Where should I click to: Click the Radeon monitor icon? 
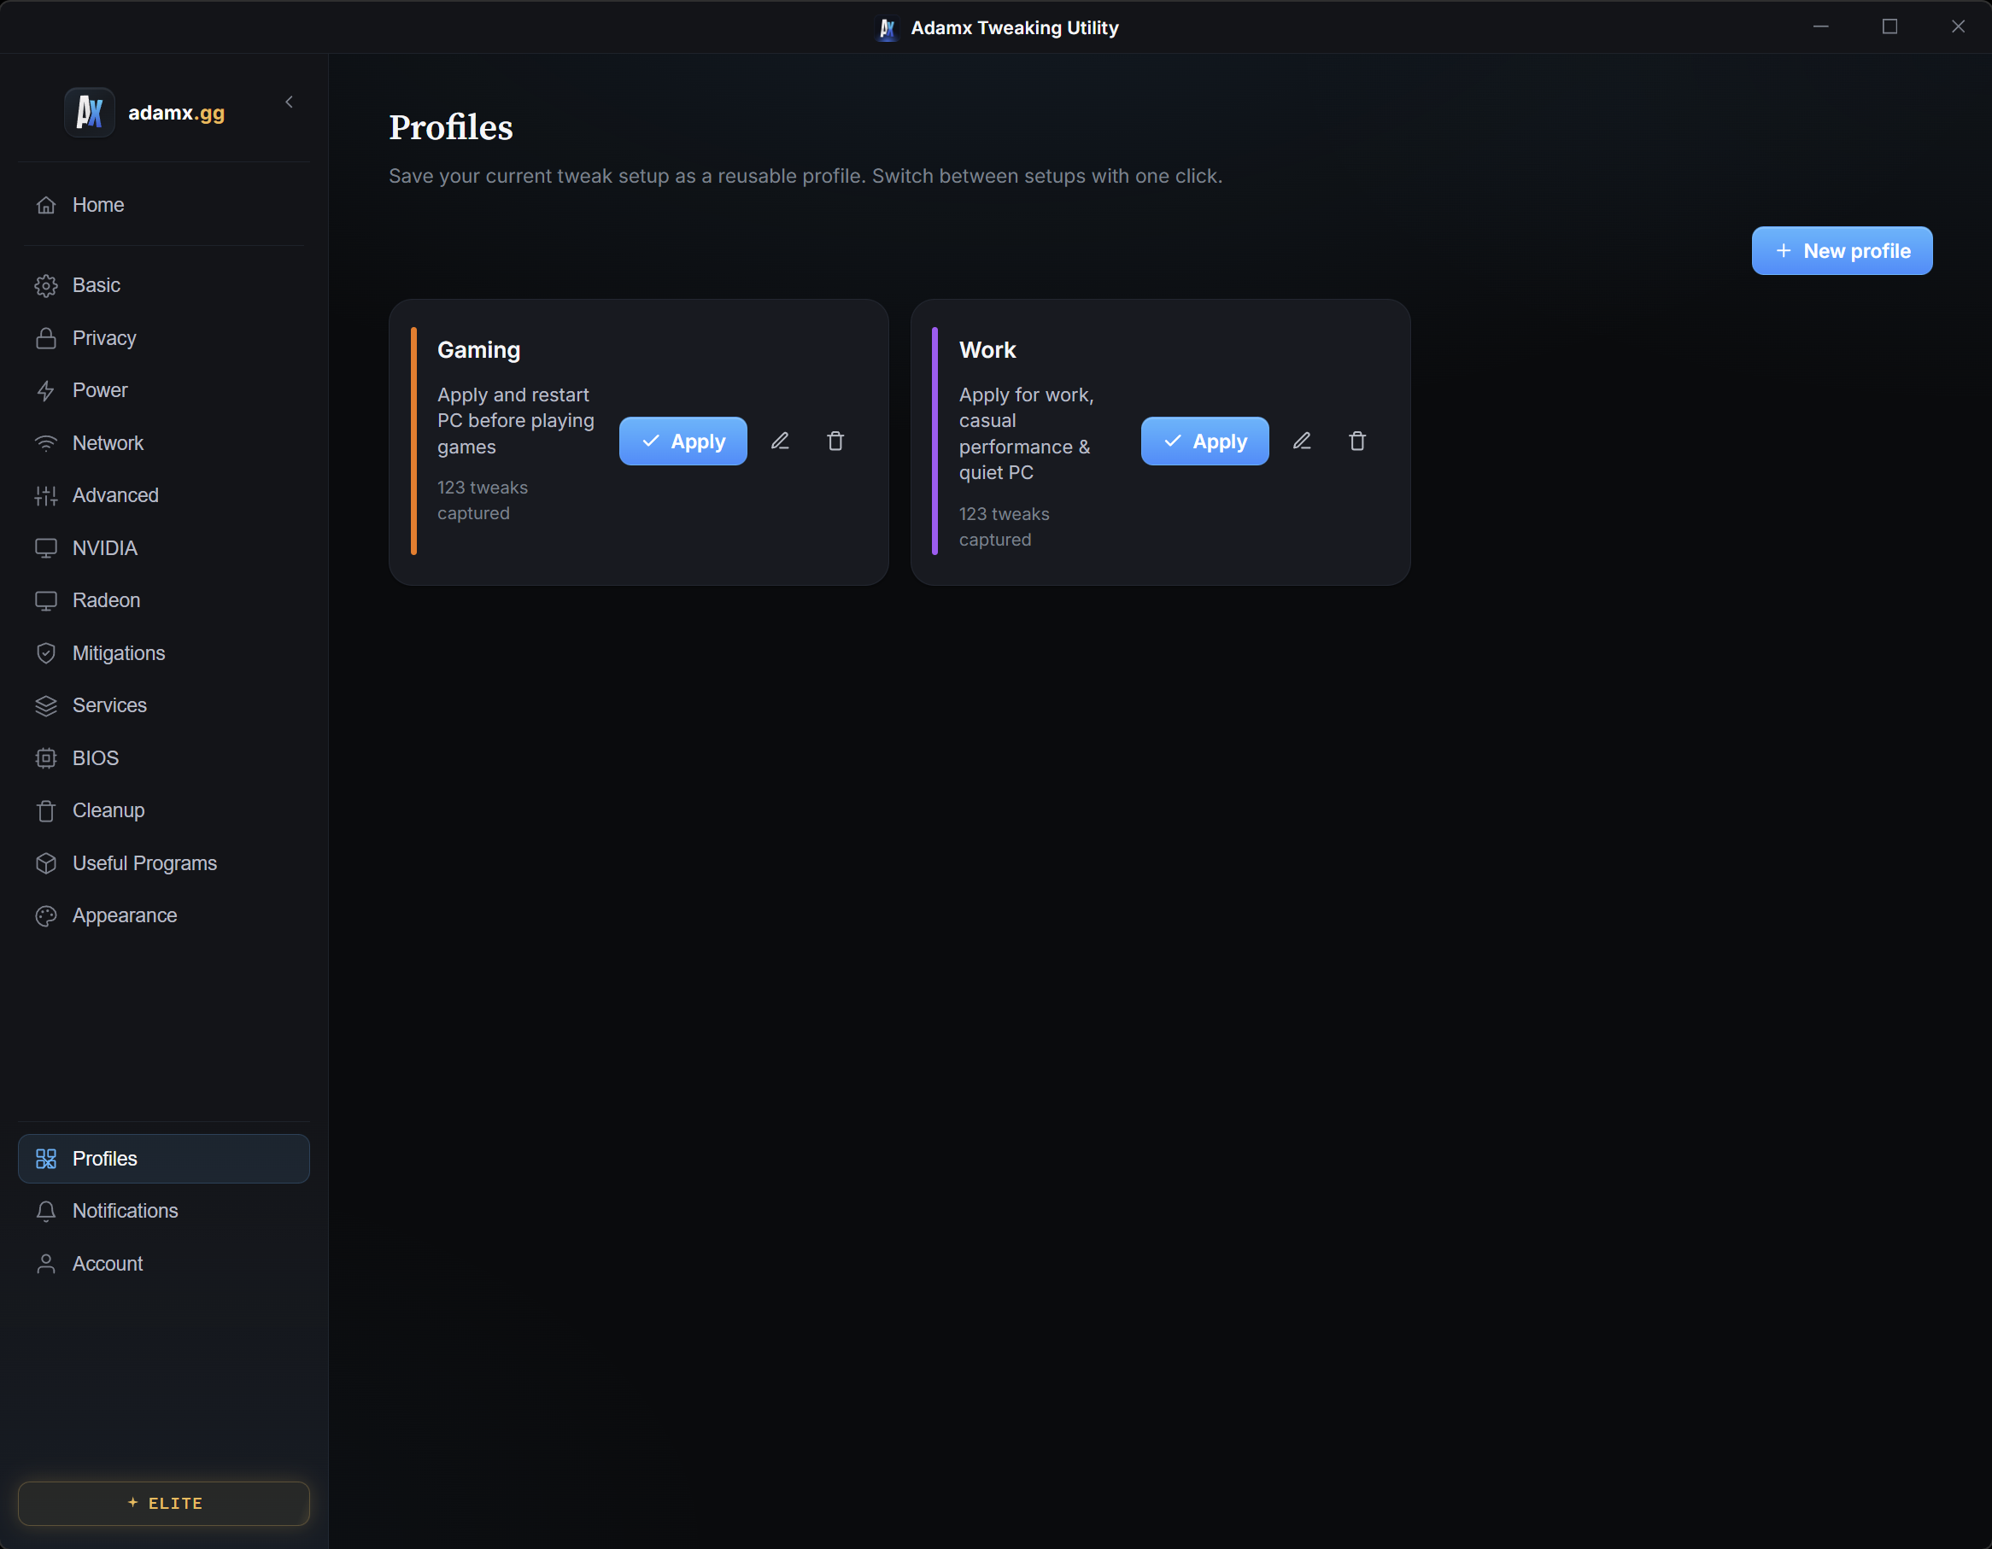45,601
